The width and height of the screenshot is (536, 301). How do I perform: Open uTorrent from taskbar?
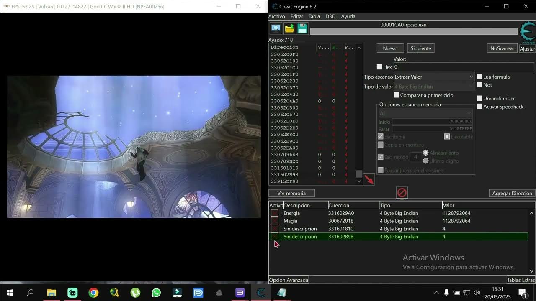click(x=135, y=293)
